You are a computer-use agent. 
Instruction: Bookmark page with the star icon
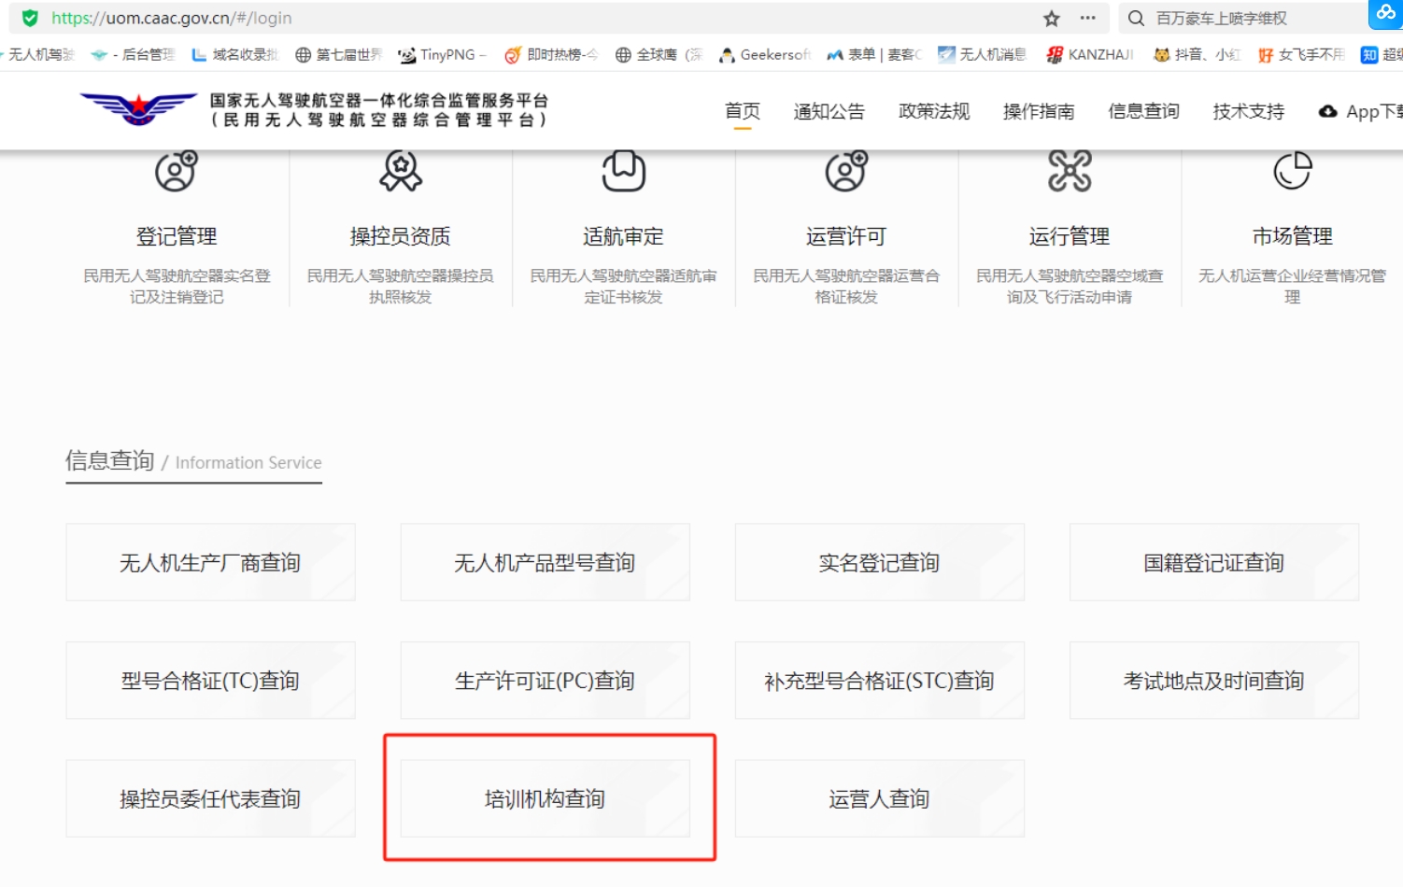tap(1052, 19)
